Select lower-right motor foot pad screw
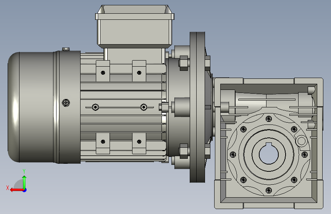The height and width of the screenshot is (214, 331). coord(139,142)
